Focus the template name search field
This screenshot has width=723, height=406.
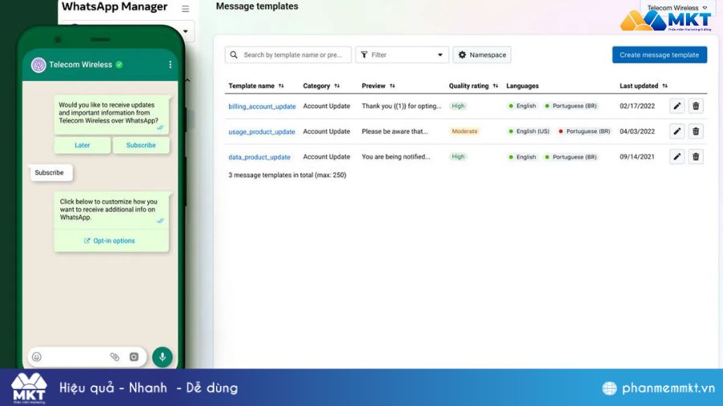click(288, 55)
